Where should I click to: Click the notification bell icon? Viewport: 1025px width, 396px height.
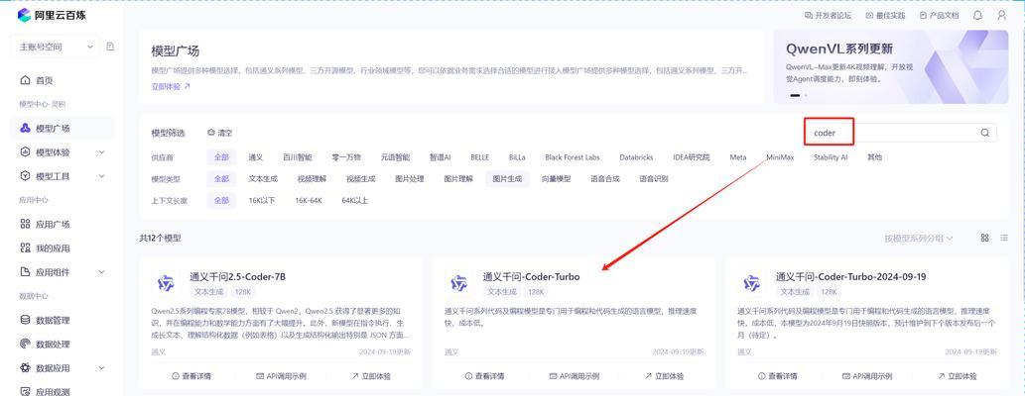pos(977,15)
